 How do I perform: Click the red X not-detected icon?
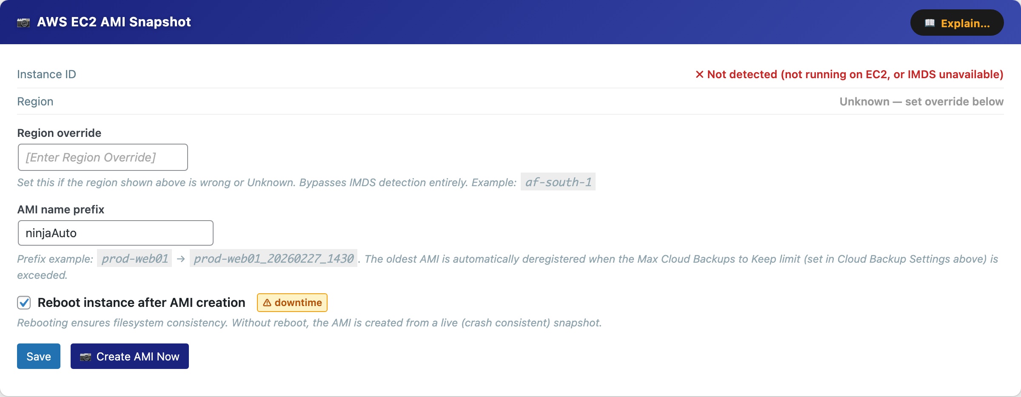(x=699, y=74)
